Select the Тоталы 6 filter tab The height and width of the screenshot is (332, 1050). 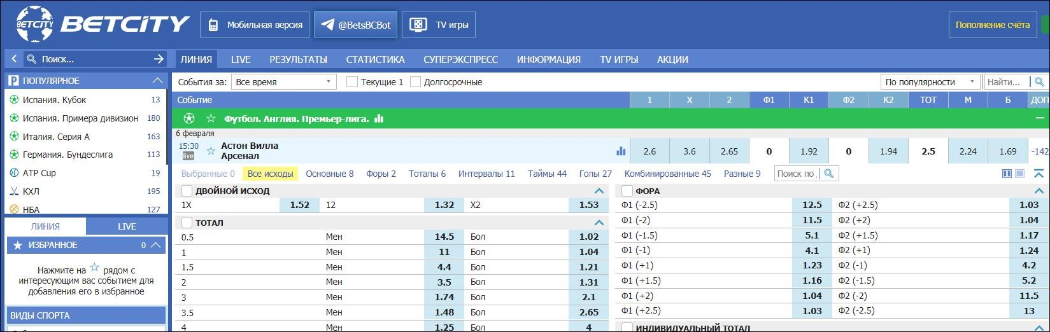[x=427, y=174]
